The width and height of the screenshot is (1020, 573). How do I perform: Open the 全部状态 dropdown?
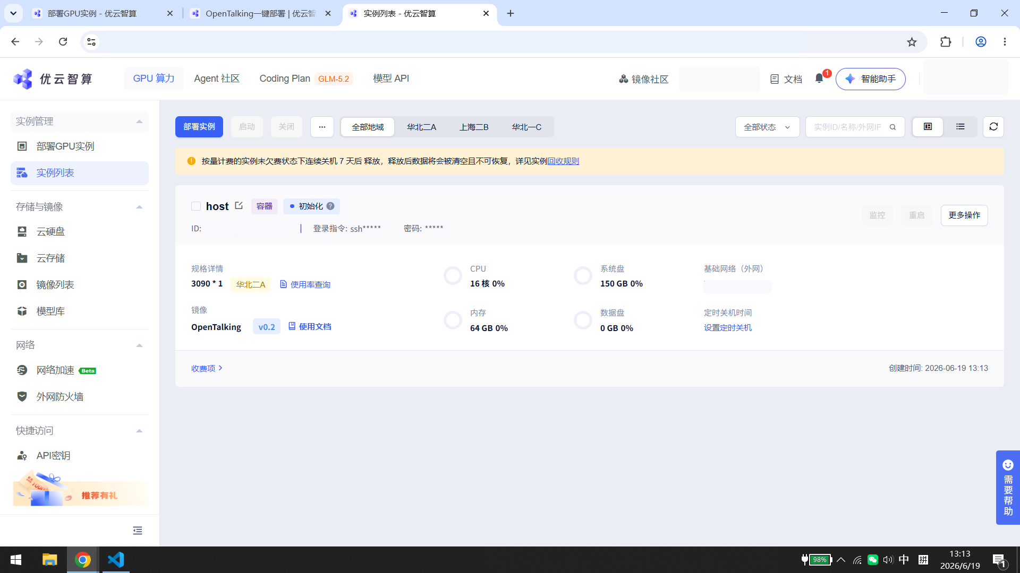[767, 127]
